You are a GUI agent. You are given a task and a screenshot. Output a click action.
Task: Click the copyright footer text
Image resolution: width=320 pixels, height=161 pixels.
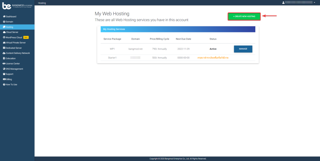point(178,159)
